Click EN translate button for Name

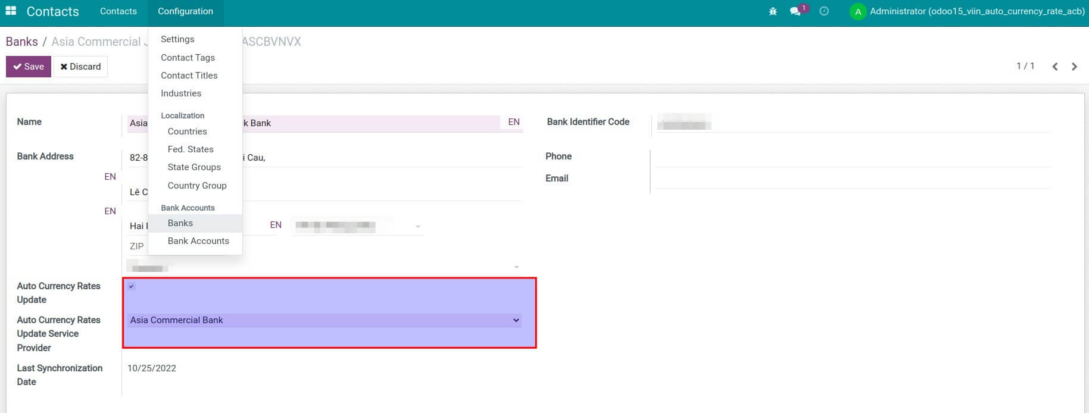coord(514,122)
